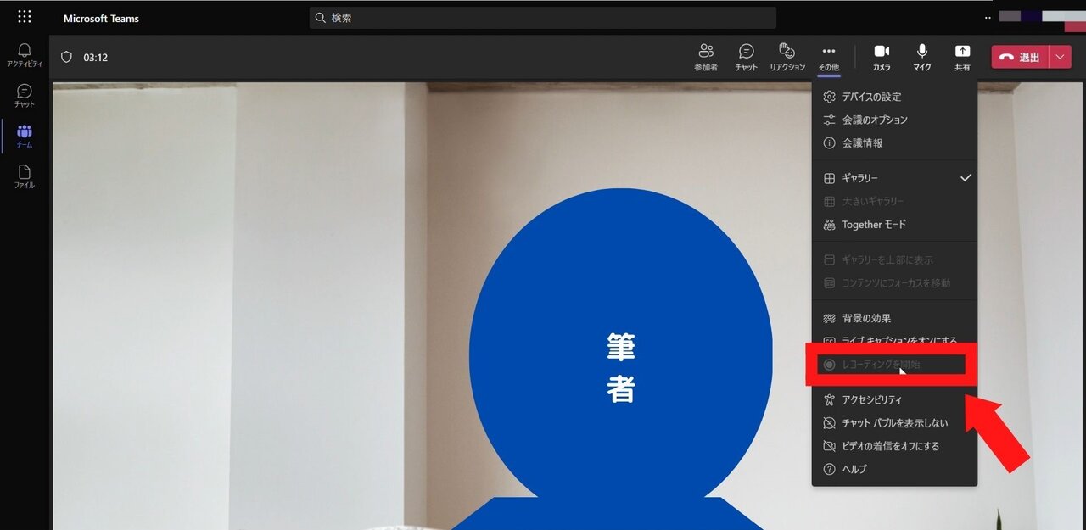Select Gallery (ギャラリー) view
The height and width of the screenshot is (530, 1086).
pos(894,178)
